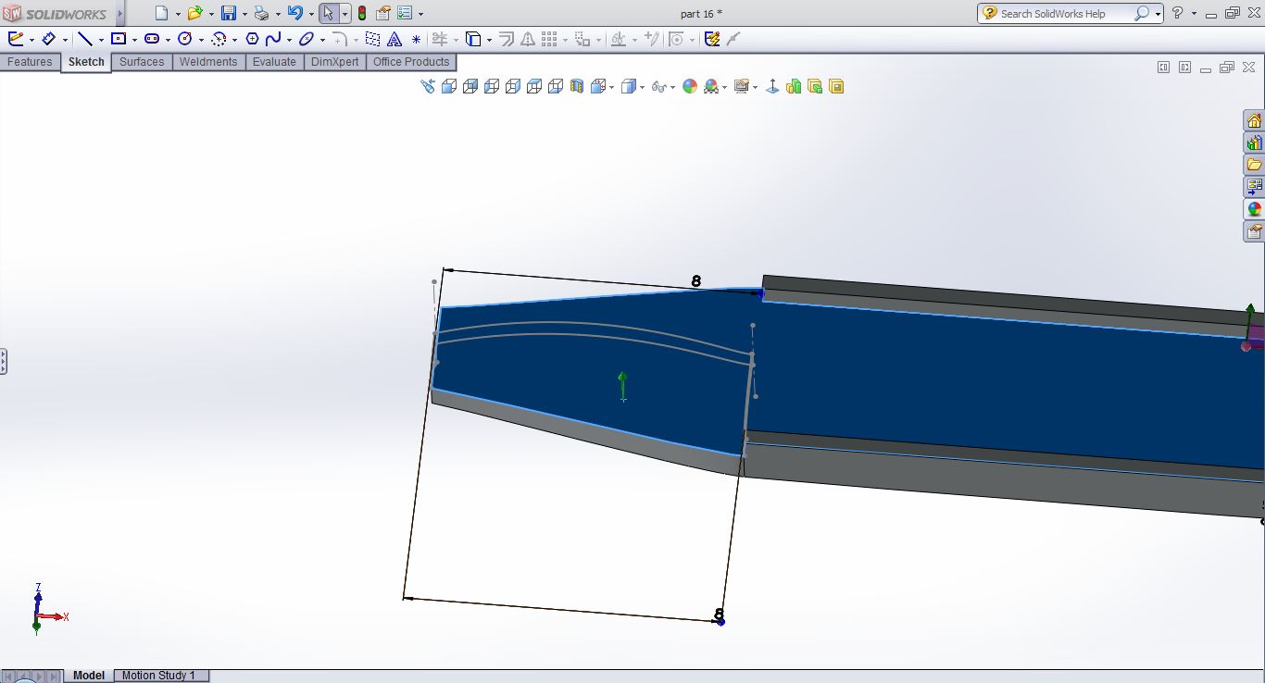
Task: Click the Spline sketch tool
Action: pyautogui.click(x=273, y=39)
